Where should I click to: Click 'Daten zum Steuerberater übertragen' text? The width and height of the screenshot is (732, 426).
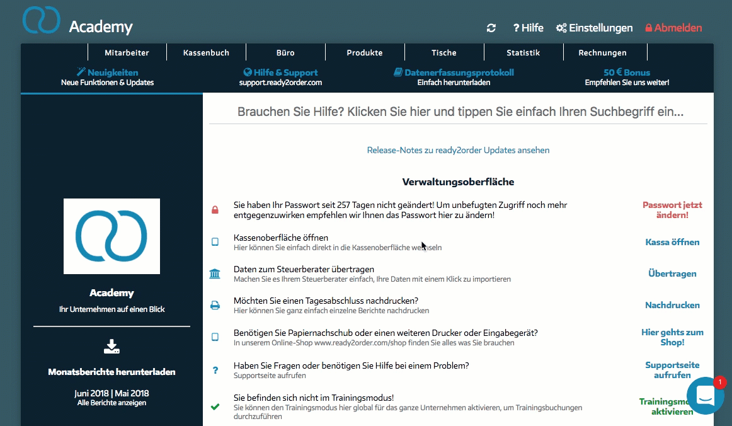(x=304, y=269)
